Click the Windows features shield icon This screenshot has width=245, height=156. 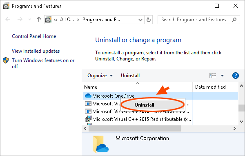coord(6,60)
